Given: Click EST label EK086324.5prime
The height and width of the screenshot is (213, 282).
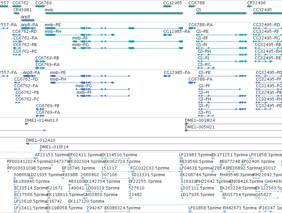Looking at the screenshot, I should click(122, 208).
